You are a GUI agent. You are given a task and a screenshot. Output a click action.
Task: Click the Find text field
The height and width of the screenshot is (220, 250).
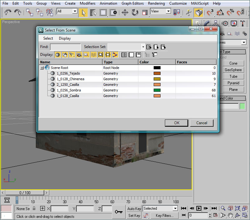[x=65, y=47]
